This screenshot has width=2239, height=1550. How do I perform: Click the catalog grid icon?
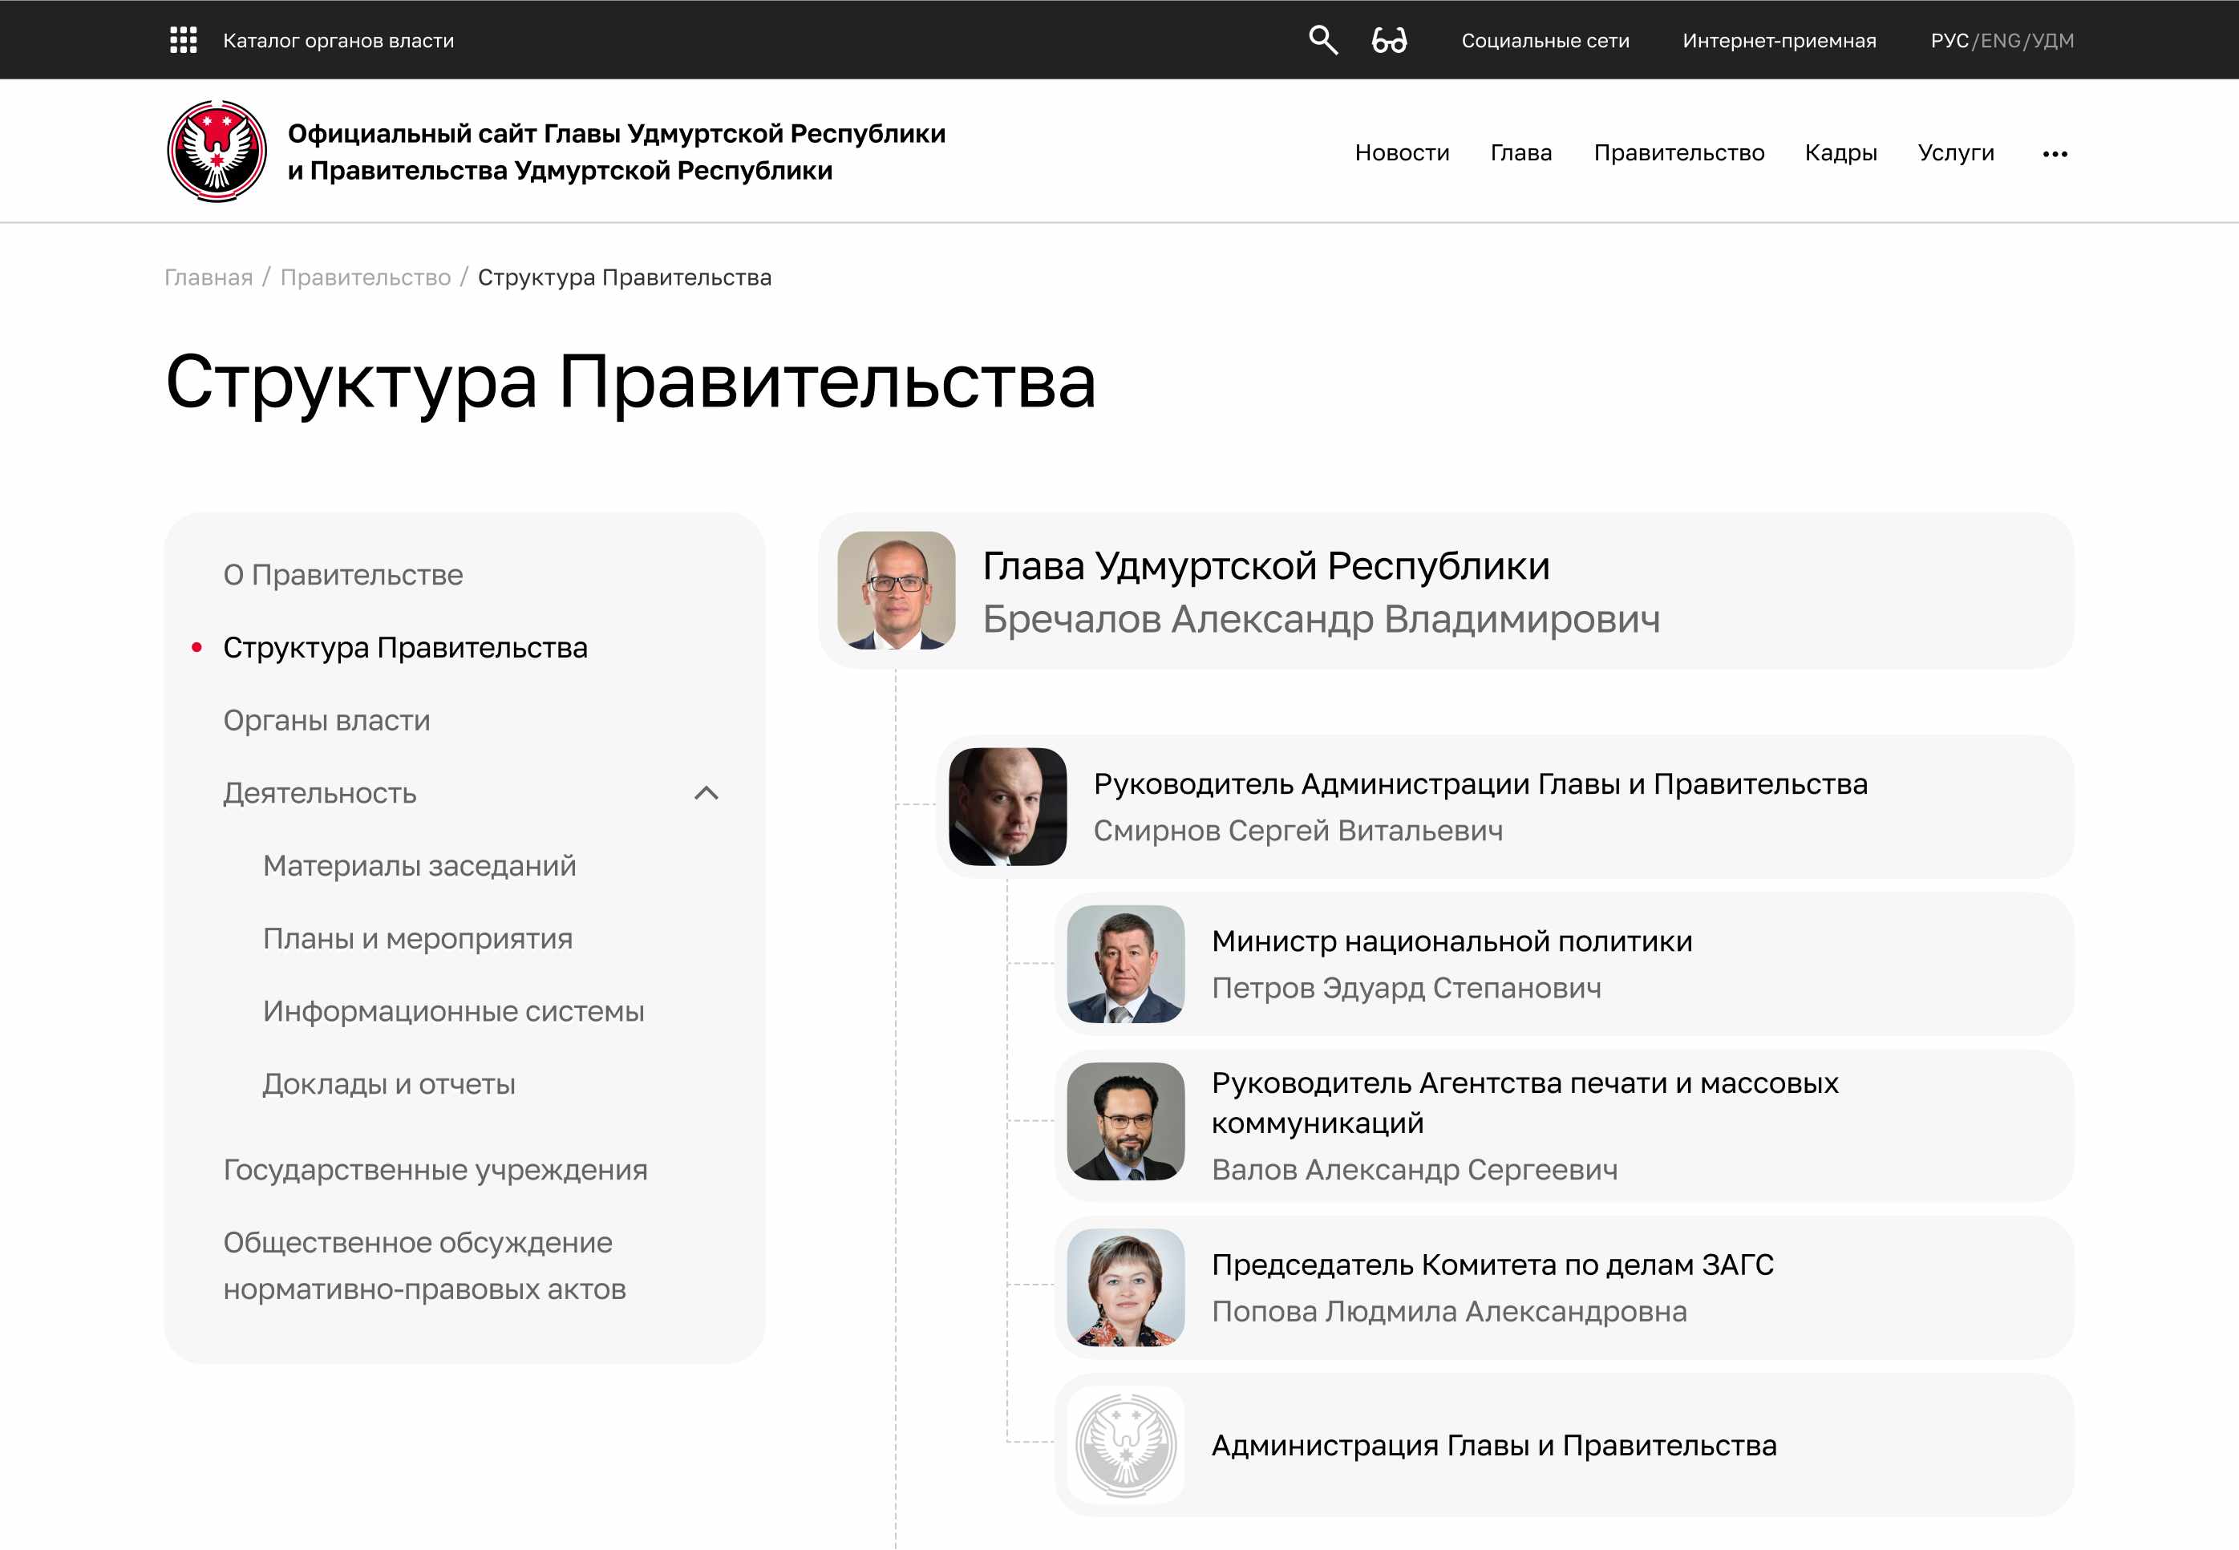pos(183,40)
